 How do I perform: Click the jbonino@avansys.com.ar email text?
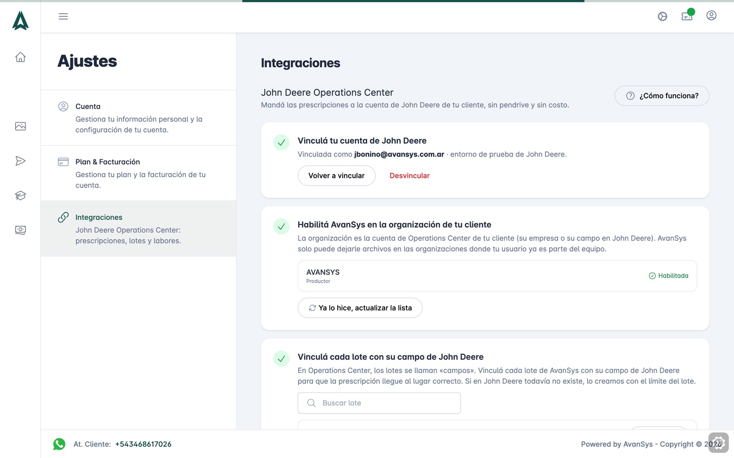399,154
